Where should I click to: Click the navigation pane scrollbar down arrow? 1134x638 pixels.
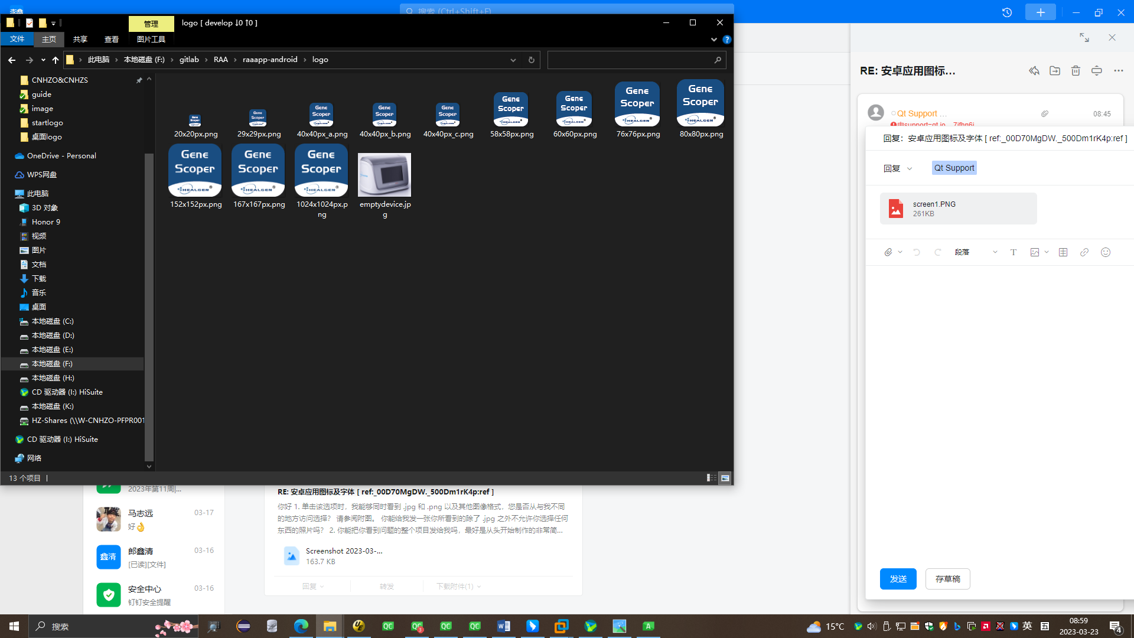click(x=149, y=467)
